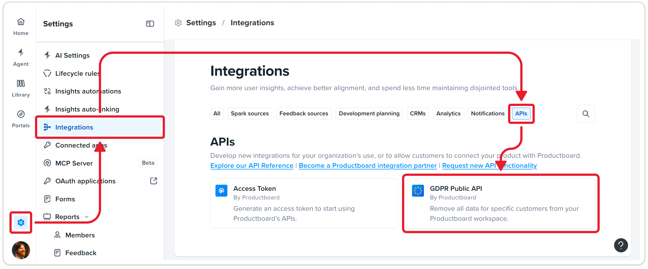
Task: Select the All filter tab
Action: pos(217,114)
